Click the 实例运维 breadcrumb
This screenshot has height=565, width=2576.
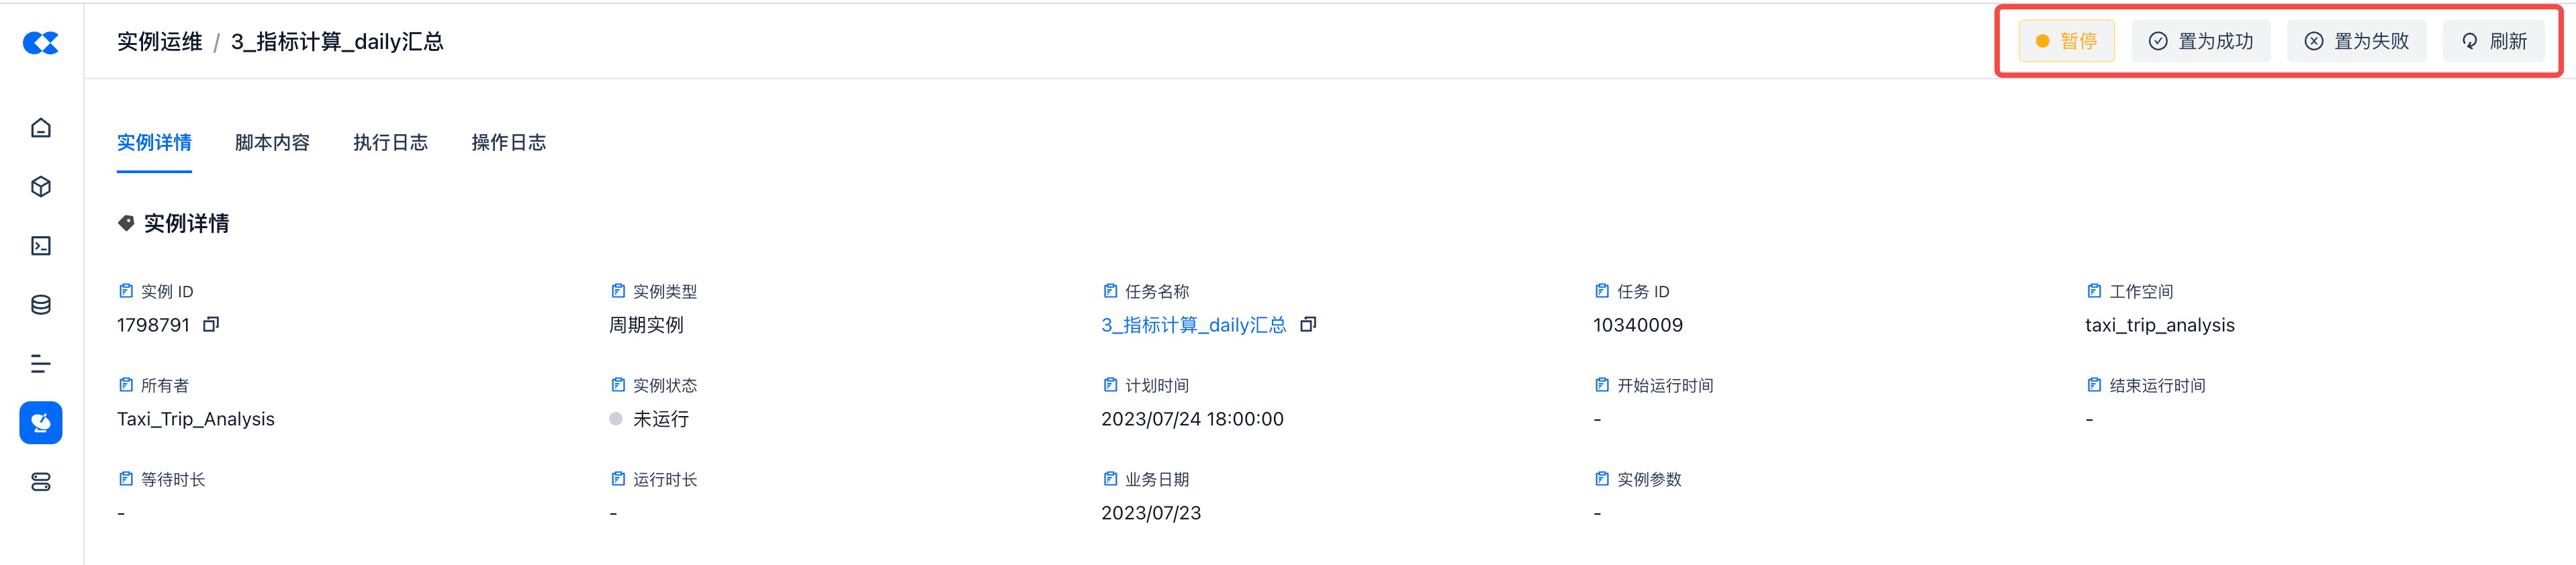pyautogui.click(x=159, y=42)
